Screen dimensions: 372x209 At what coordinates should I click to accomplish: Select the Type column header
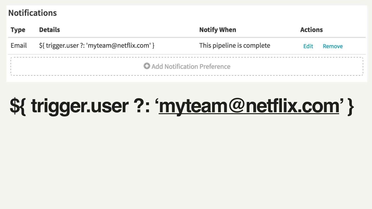(x=18, y=30)
